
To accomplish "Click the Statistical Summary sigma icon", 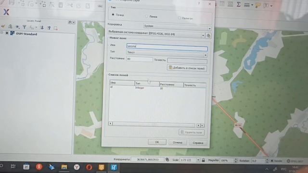I will (239, 4).
